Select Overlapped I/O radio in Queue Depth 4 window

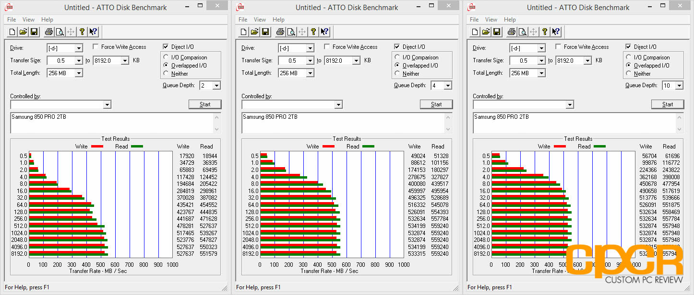point(398,66)
